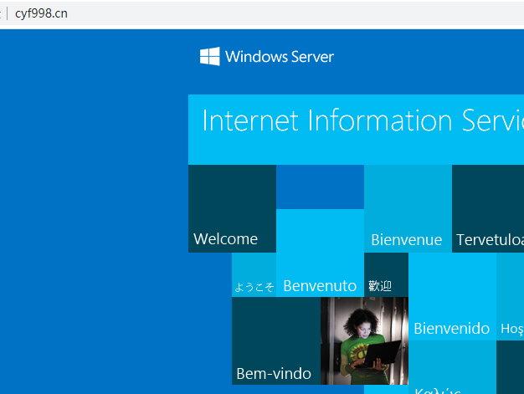
Task: Click the Tervetuloa tile
Action: (488, 209)
